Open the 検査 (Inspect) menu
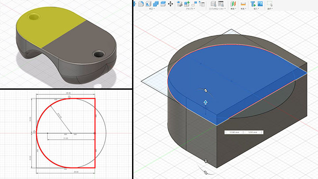 [243, 9]
